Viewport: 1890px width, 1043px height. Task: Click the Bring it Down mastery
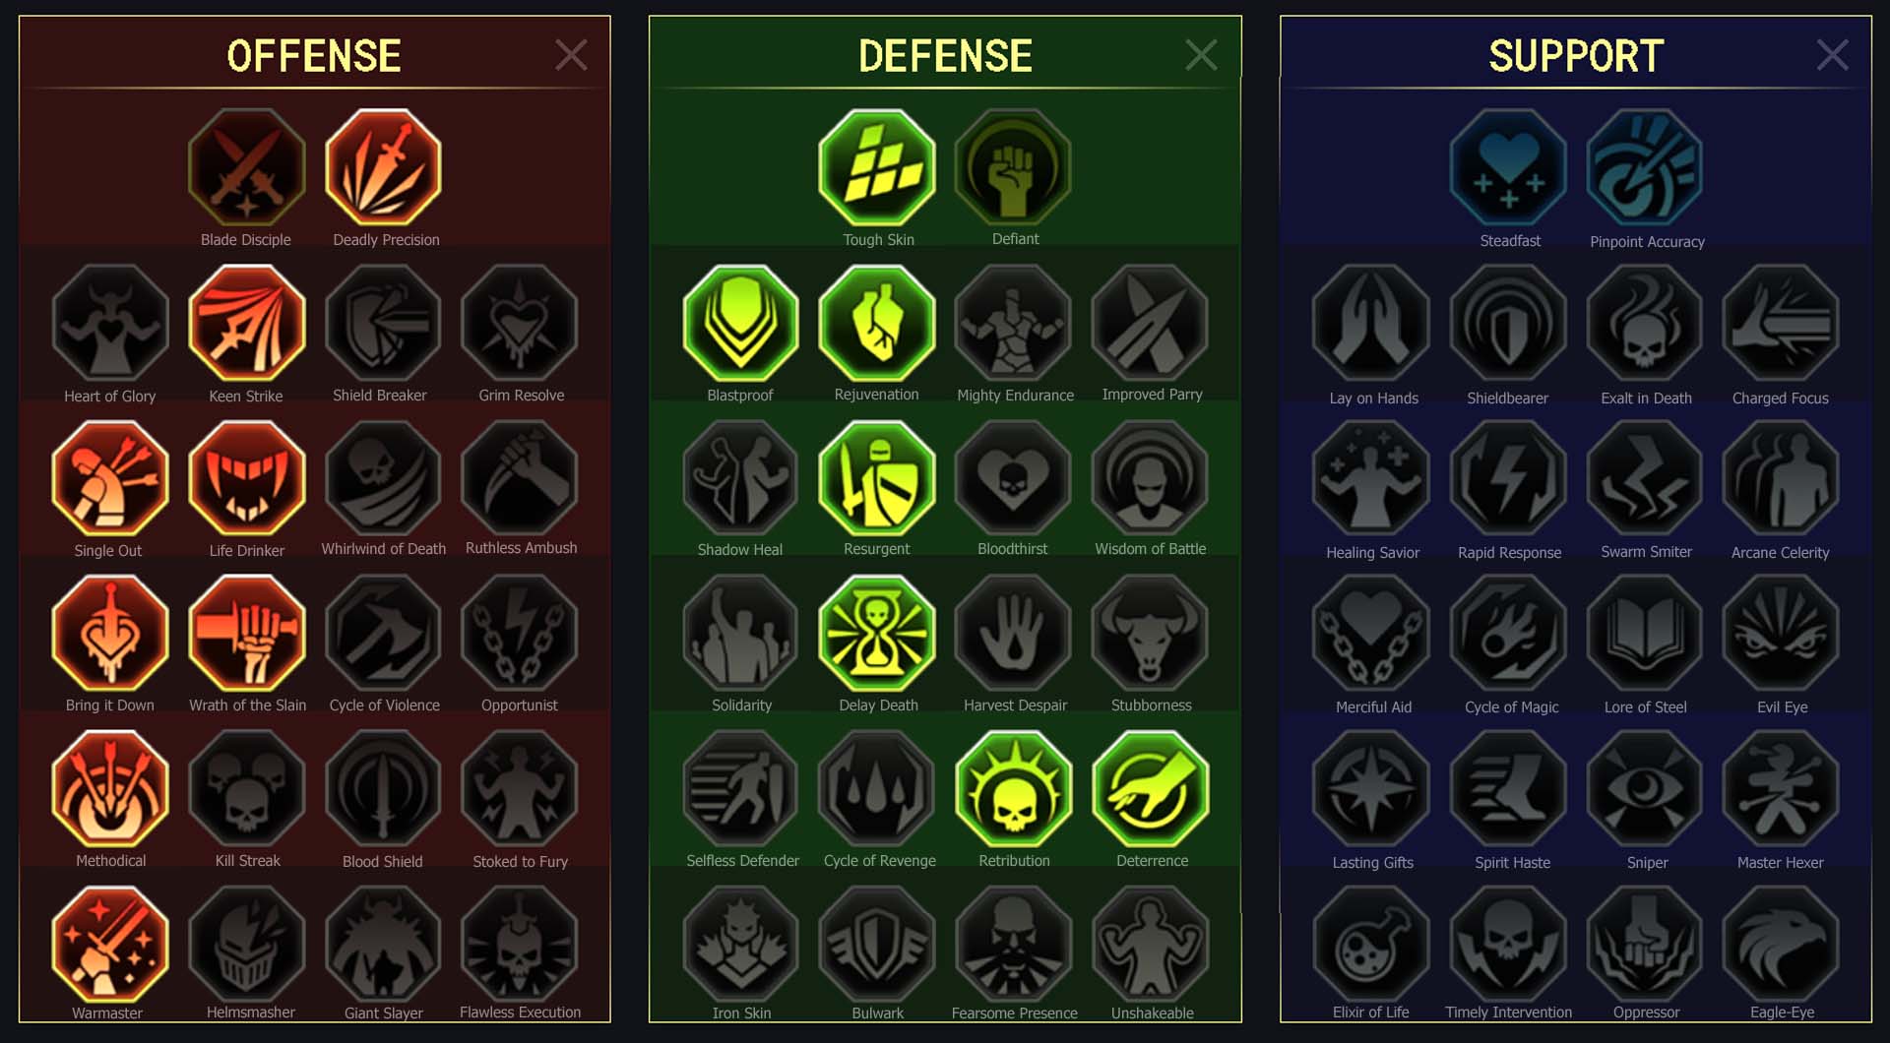coord(110,634)
